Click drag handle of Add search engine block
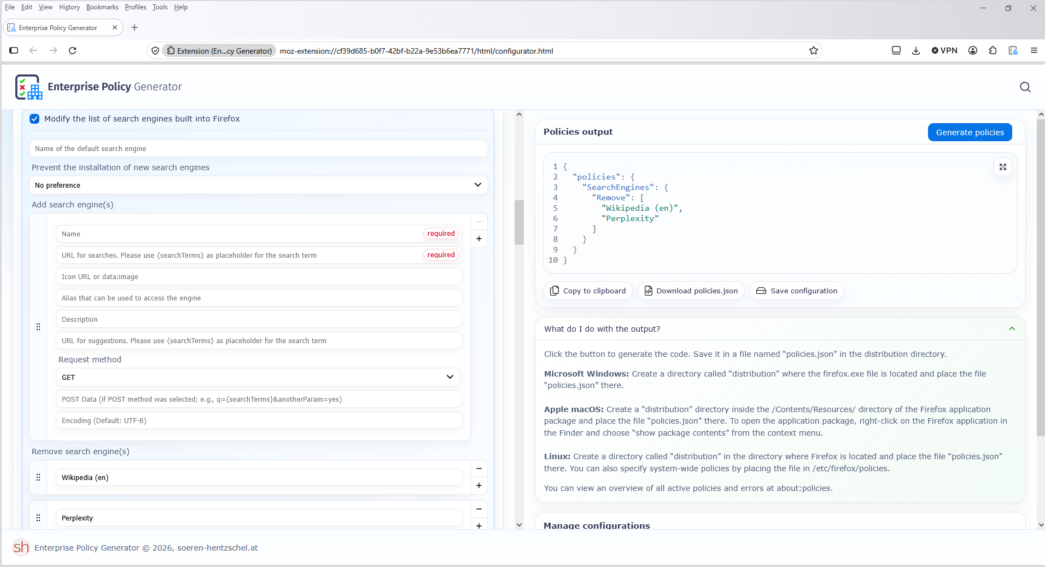 38,327
